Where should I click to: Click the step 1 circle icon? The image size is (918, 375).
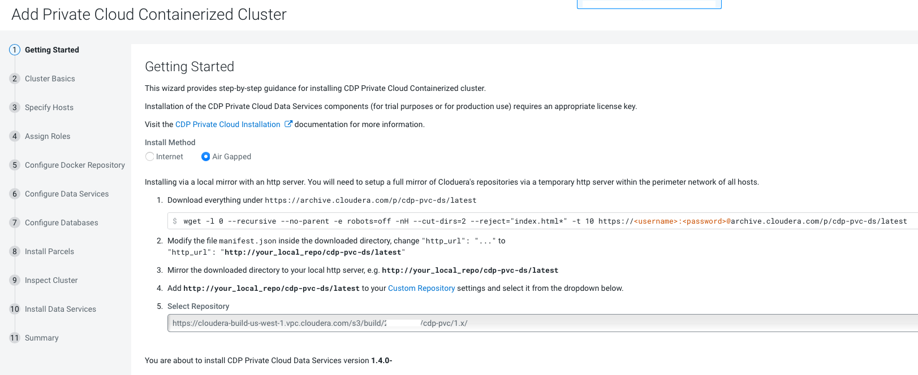15,50
